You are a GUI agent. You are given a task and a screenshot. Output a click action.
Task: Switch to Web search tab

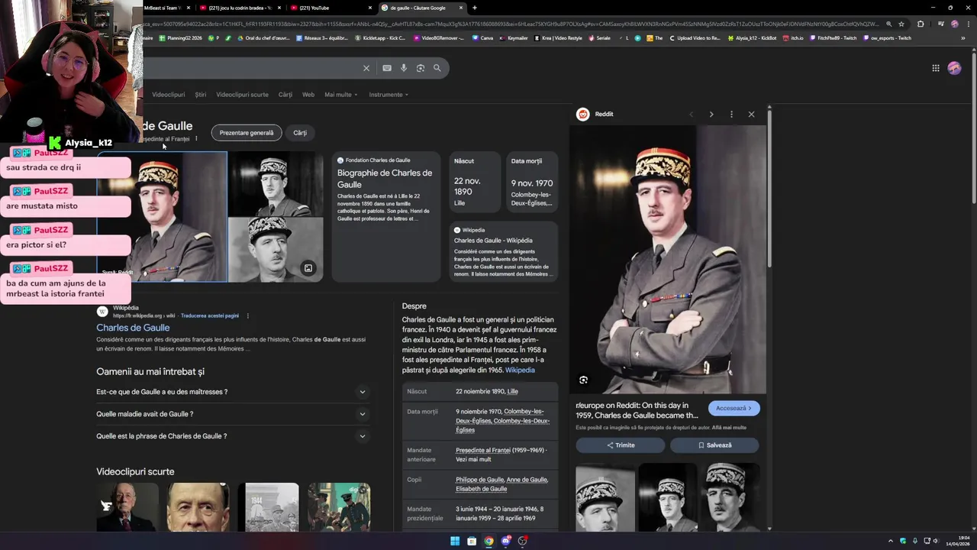coord(308,95)
